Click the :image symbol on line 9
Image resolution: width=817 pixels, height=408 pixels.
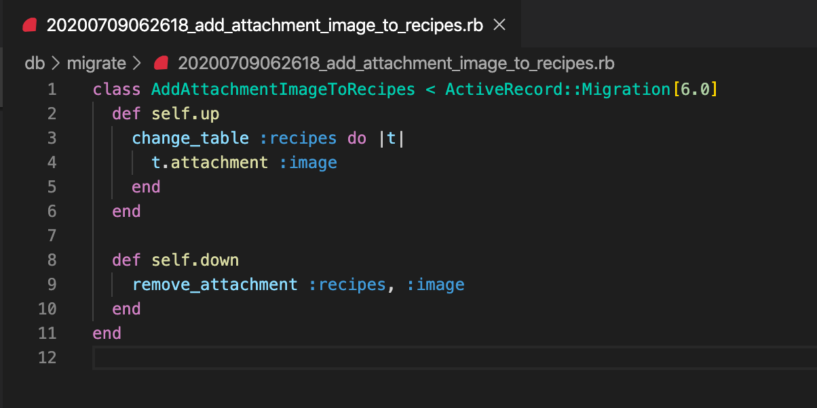click(436, 285)
